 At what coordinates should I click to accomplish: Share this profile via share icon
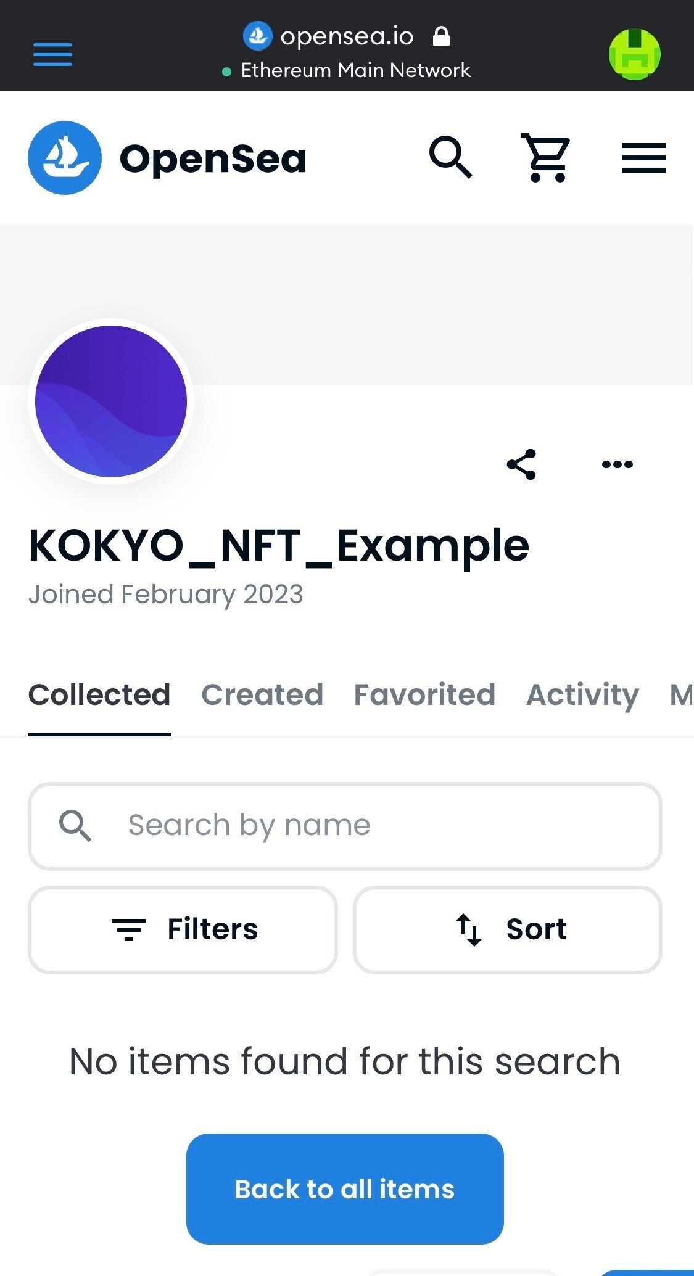521,464
